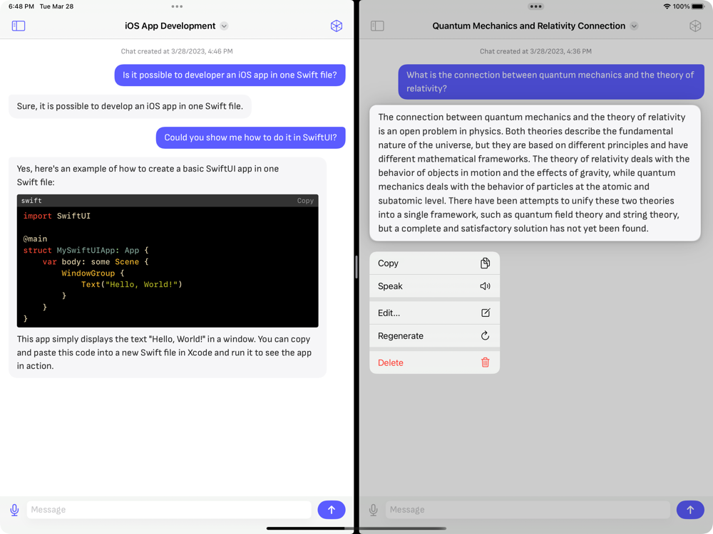Select message 'Is it possible to developer an iOS app'
This screenshot has height=534, width=713.
point(230,75)
